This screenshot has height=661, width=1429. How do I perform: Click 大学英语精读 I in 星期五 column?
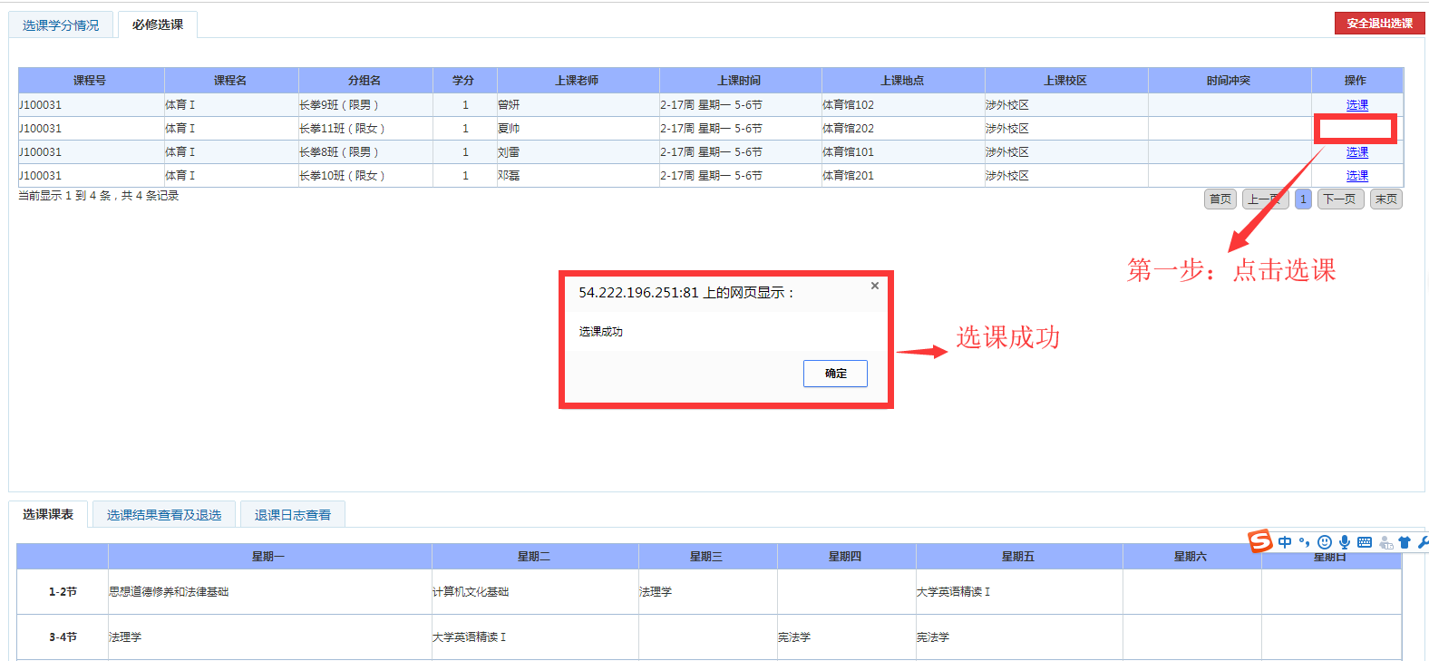click(953, 592)
